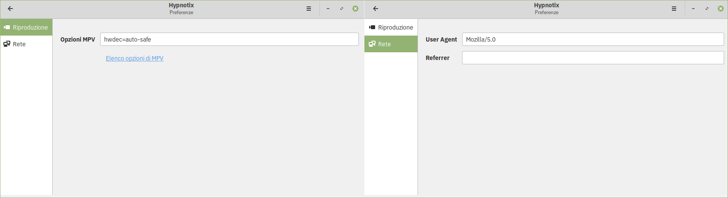Open hamburger menu in left Hypnotix window

[309, 9]
